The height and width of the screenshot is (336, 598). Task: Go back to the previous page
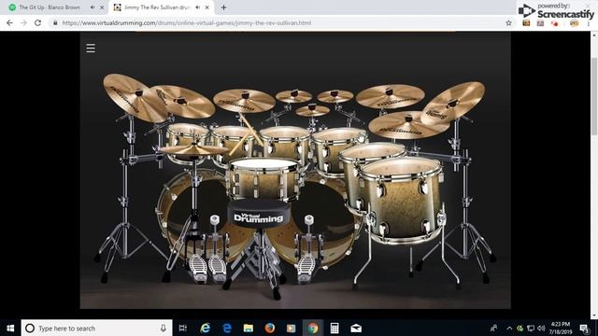coord(9,22)
